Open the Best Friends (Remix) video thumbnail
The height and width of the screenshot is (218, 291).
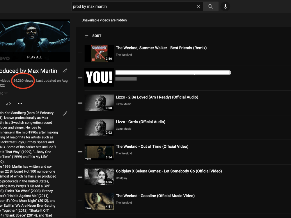coord(99,53)
